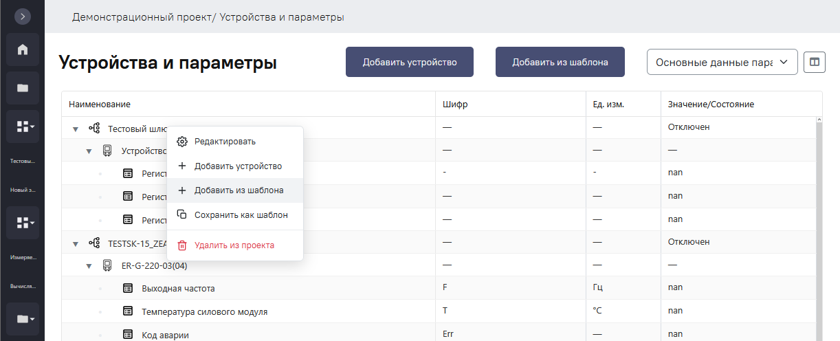Click the Добавить из шаблона header button
Image resolution: width=840 pixels, height=341 pixels.
tap(560, 62)
